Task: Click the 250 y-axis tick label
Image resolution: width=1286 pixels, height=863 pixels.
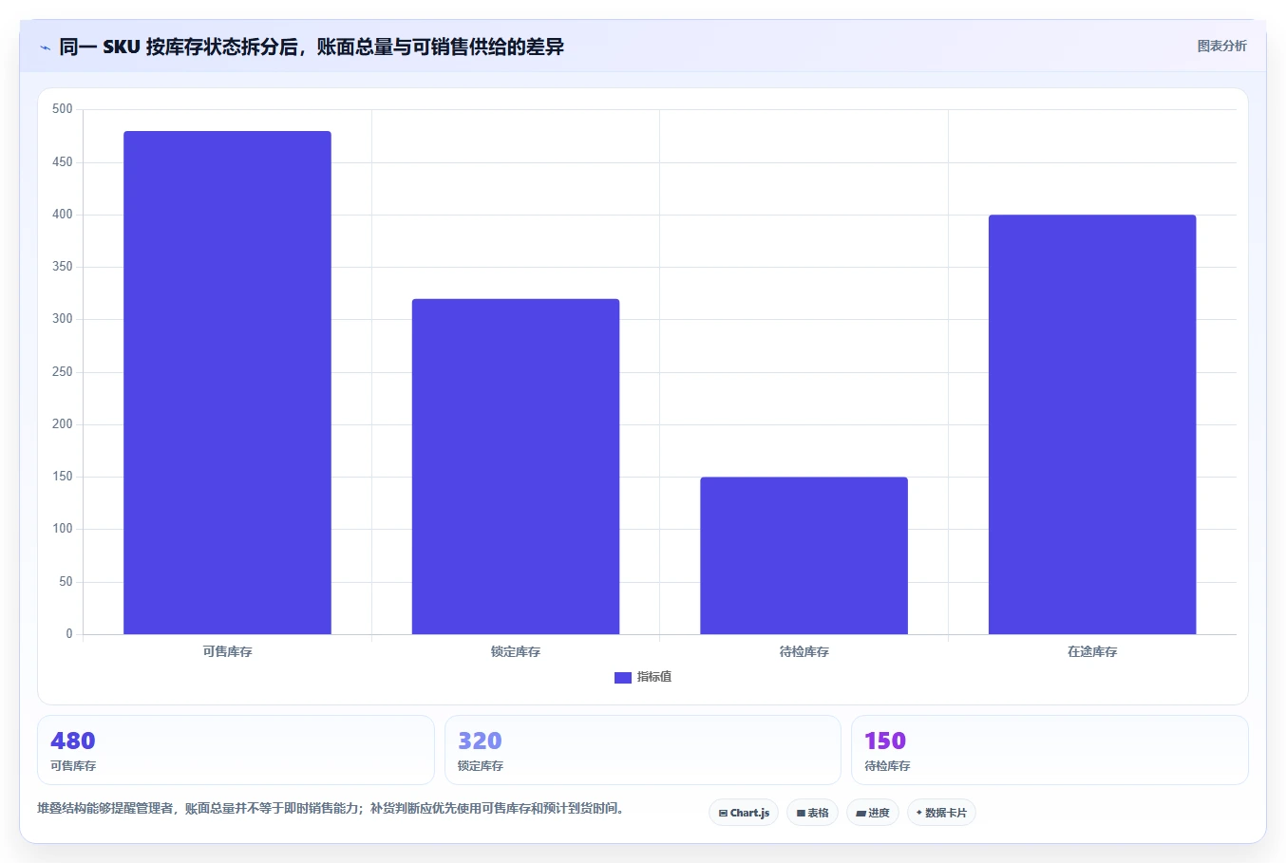Action: [x=63, y=372]
